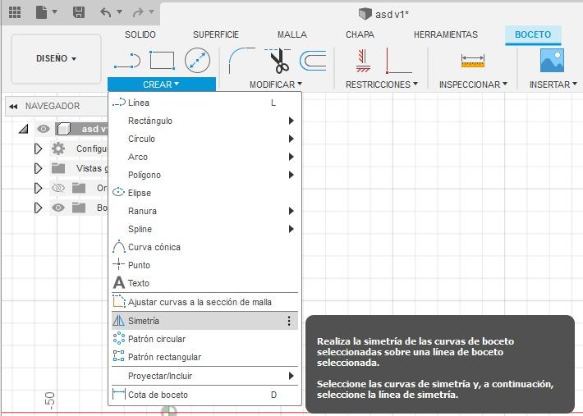Click the asd v1 component cube icon
Screen dimensions: 583x416
tap(63, 129)
